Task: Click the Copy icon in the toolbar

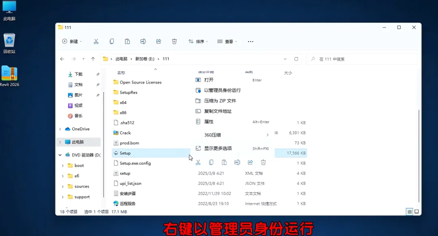Action: (x=112, y=41)
